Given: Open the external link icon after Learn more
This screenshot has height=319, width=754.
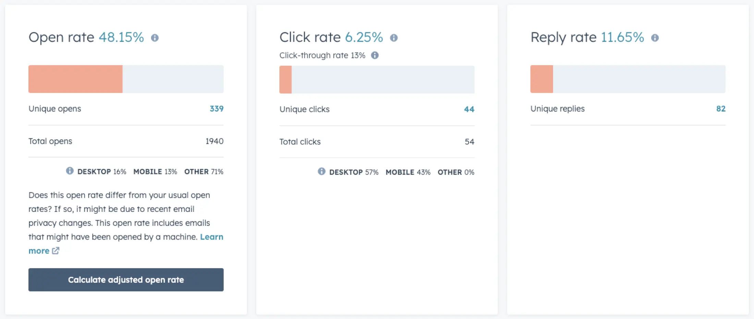Looking at the screenshot, I should pos(56,251).
